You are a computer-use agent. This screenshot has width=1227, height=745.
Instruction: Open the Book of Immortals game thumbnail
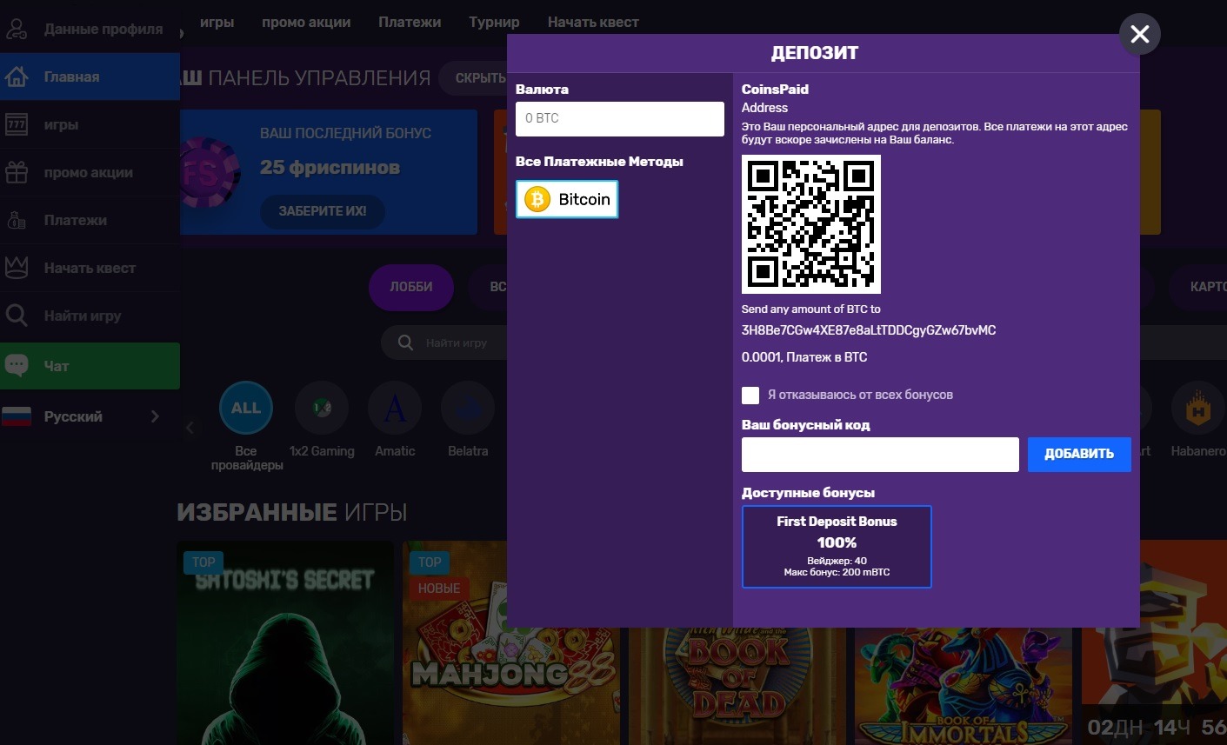[x=964, y=686]
